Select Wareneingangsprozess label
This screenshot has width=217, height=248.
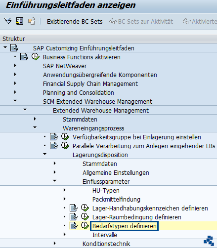93,128
